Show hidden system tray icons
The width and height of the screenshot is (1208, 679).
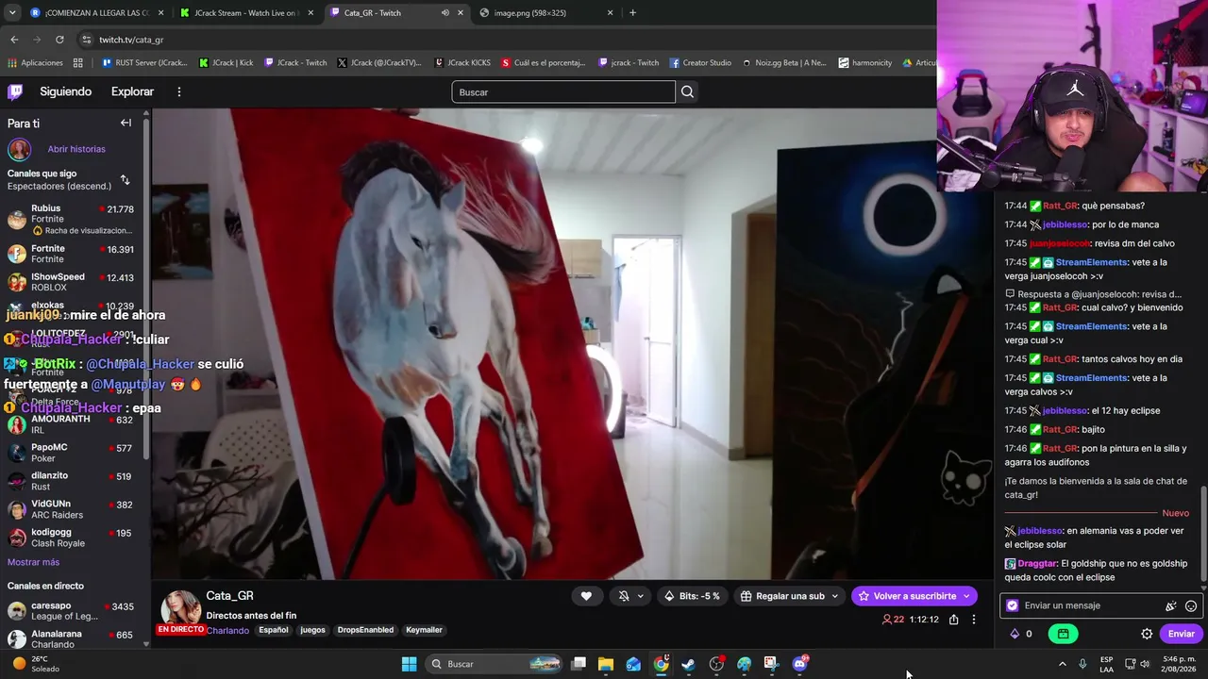tap(1062, 664)
